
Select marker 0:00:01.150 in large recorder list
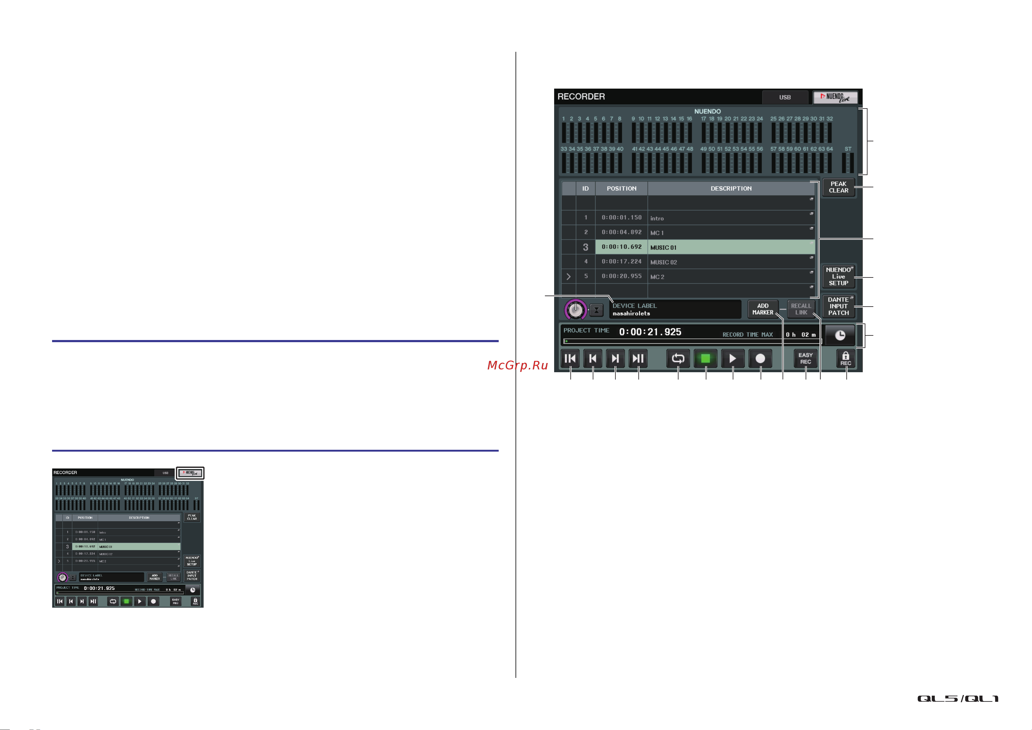click(x=622, y=217)
